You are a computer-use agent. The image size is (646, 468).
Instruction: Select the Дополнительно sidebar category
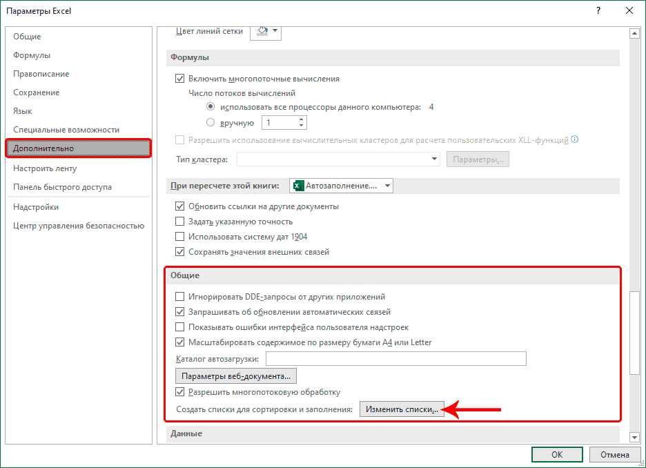coord(78,148)
